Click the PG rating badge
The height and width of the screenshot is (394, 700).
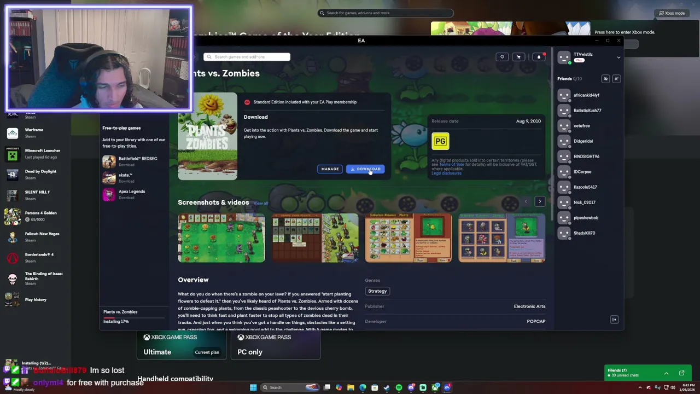tap(440, 141)
